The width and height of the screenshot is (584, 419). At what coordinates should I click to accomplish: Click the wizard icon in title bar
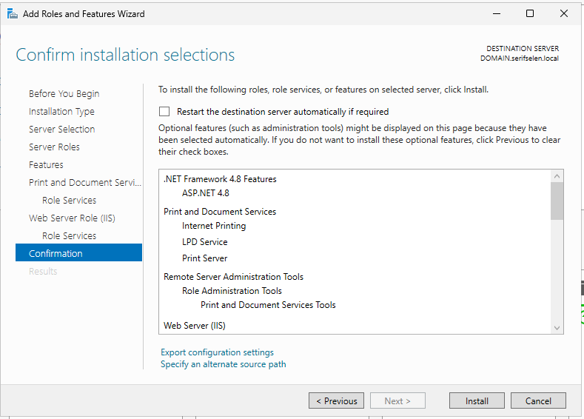[x=13, y=13]
